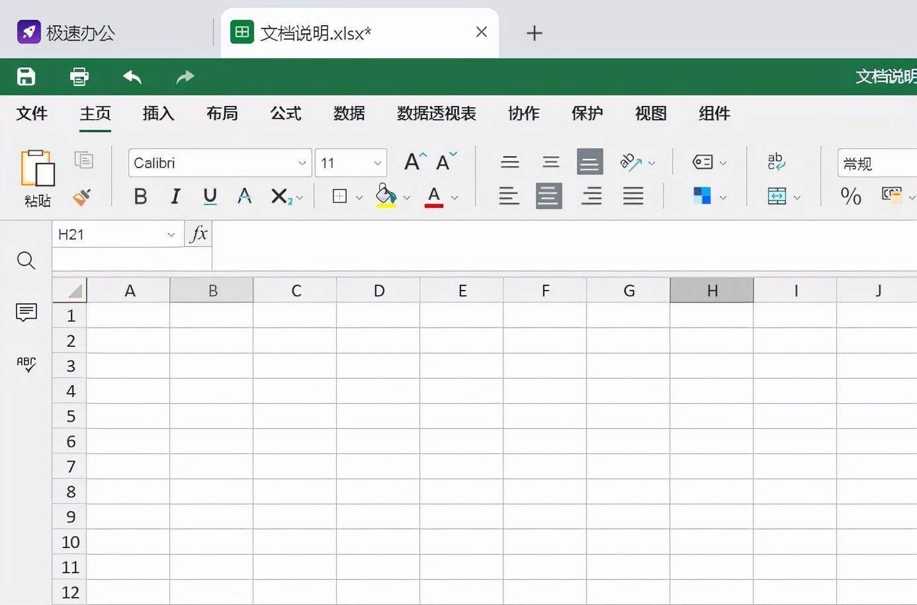Image resolution: width=917 pixels, height=605 pixels.
Task: Open the 视图 tab
Action: [651, 114]
